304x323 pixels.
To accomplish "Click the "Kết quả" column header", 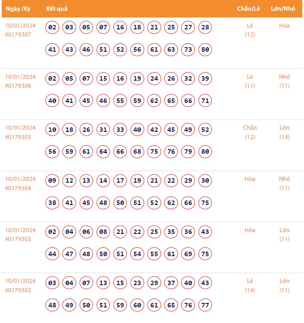I will [57, 9].
